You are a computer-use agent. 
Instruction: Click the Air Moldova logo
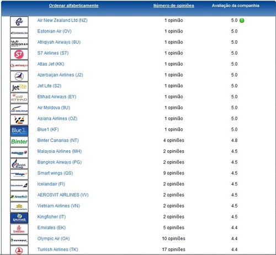[x=19, y=109]
